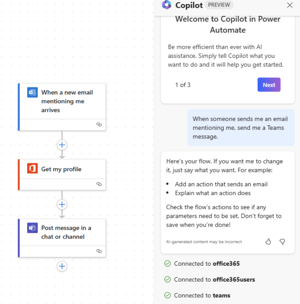Select the Post message in a chat or channel action
The height and width of the screenshot is (304, 300).
coord(66,232)
